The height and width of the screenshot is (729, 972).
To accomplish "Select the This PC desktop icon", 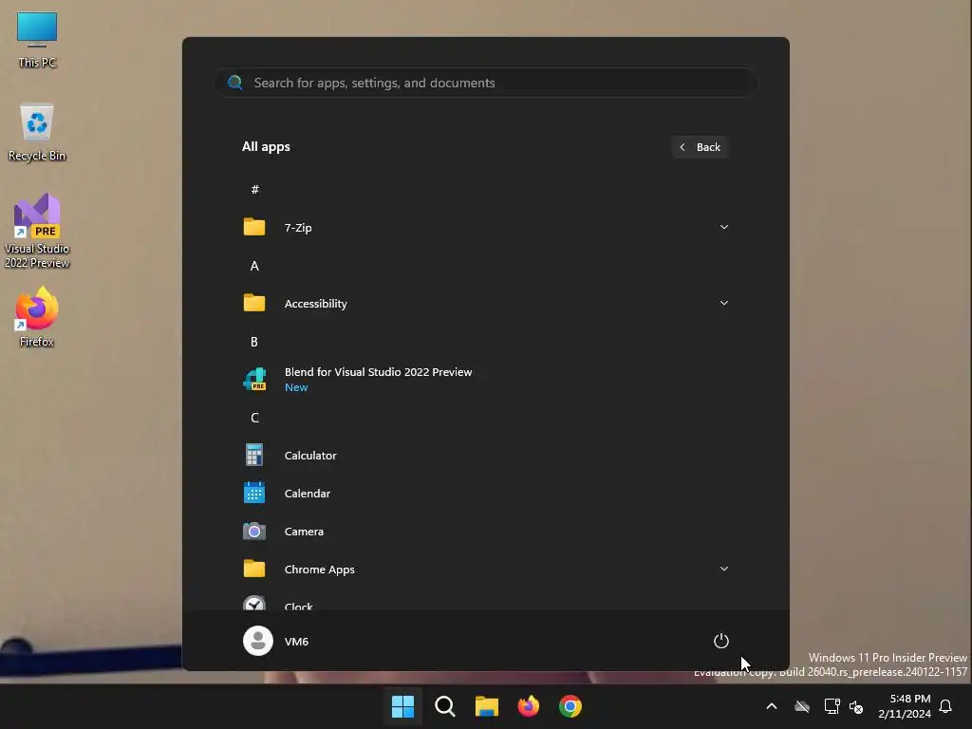I will pyautogui.click(x=37, y=40).
